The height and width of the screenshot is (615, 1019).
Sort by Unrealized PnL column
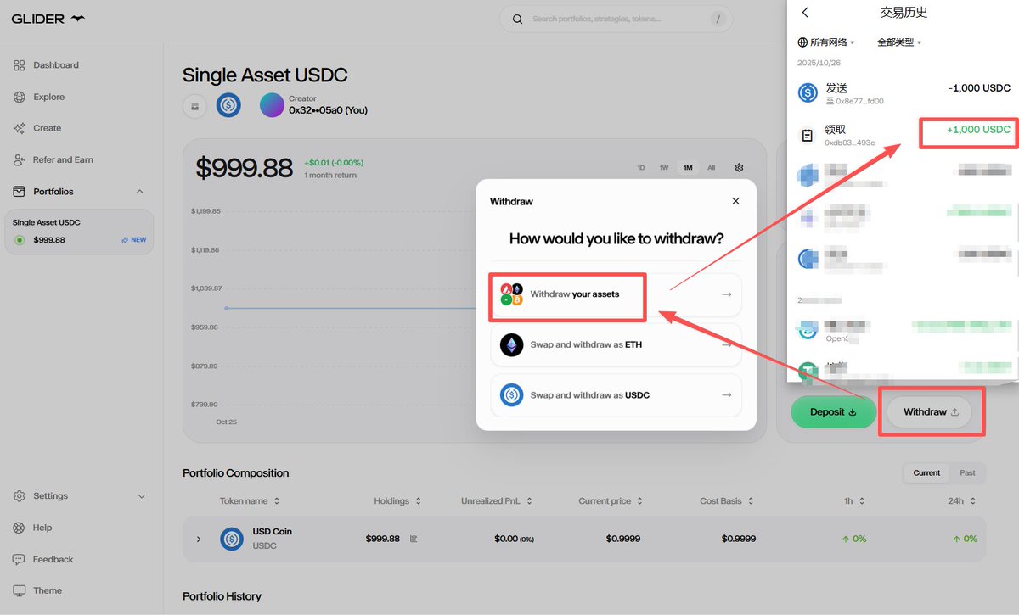[497, 501]
